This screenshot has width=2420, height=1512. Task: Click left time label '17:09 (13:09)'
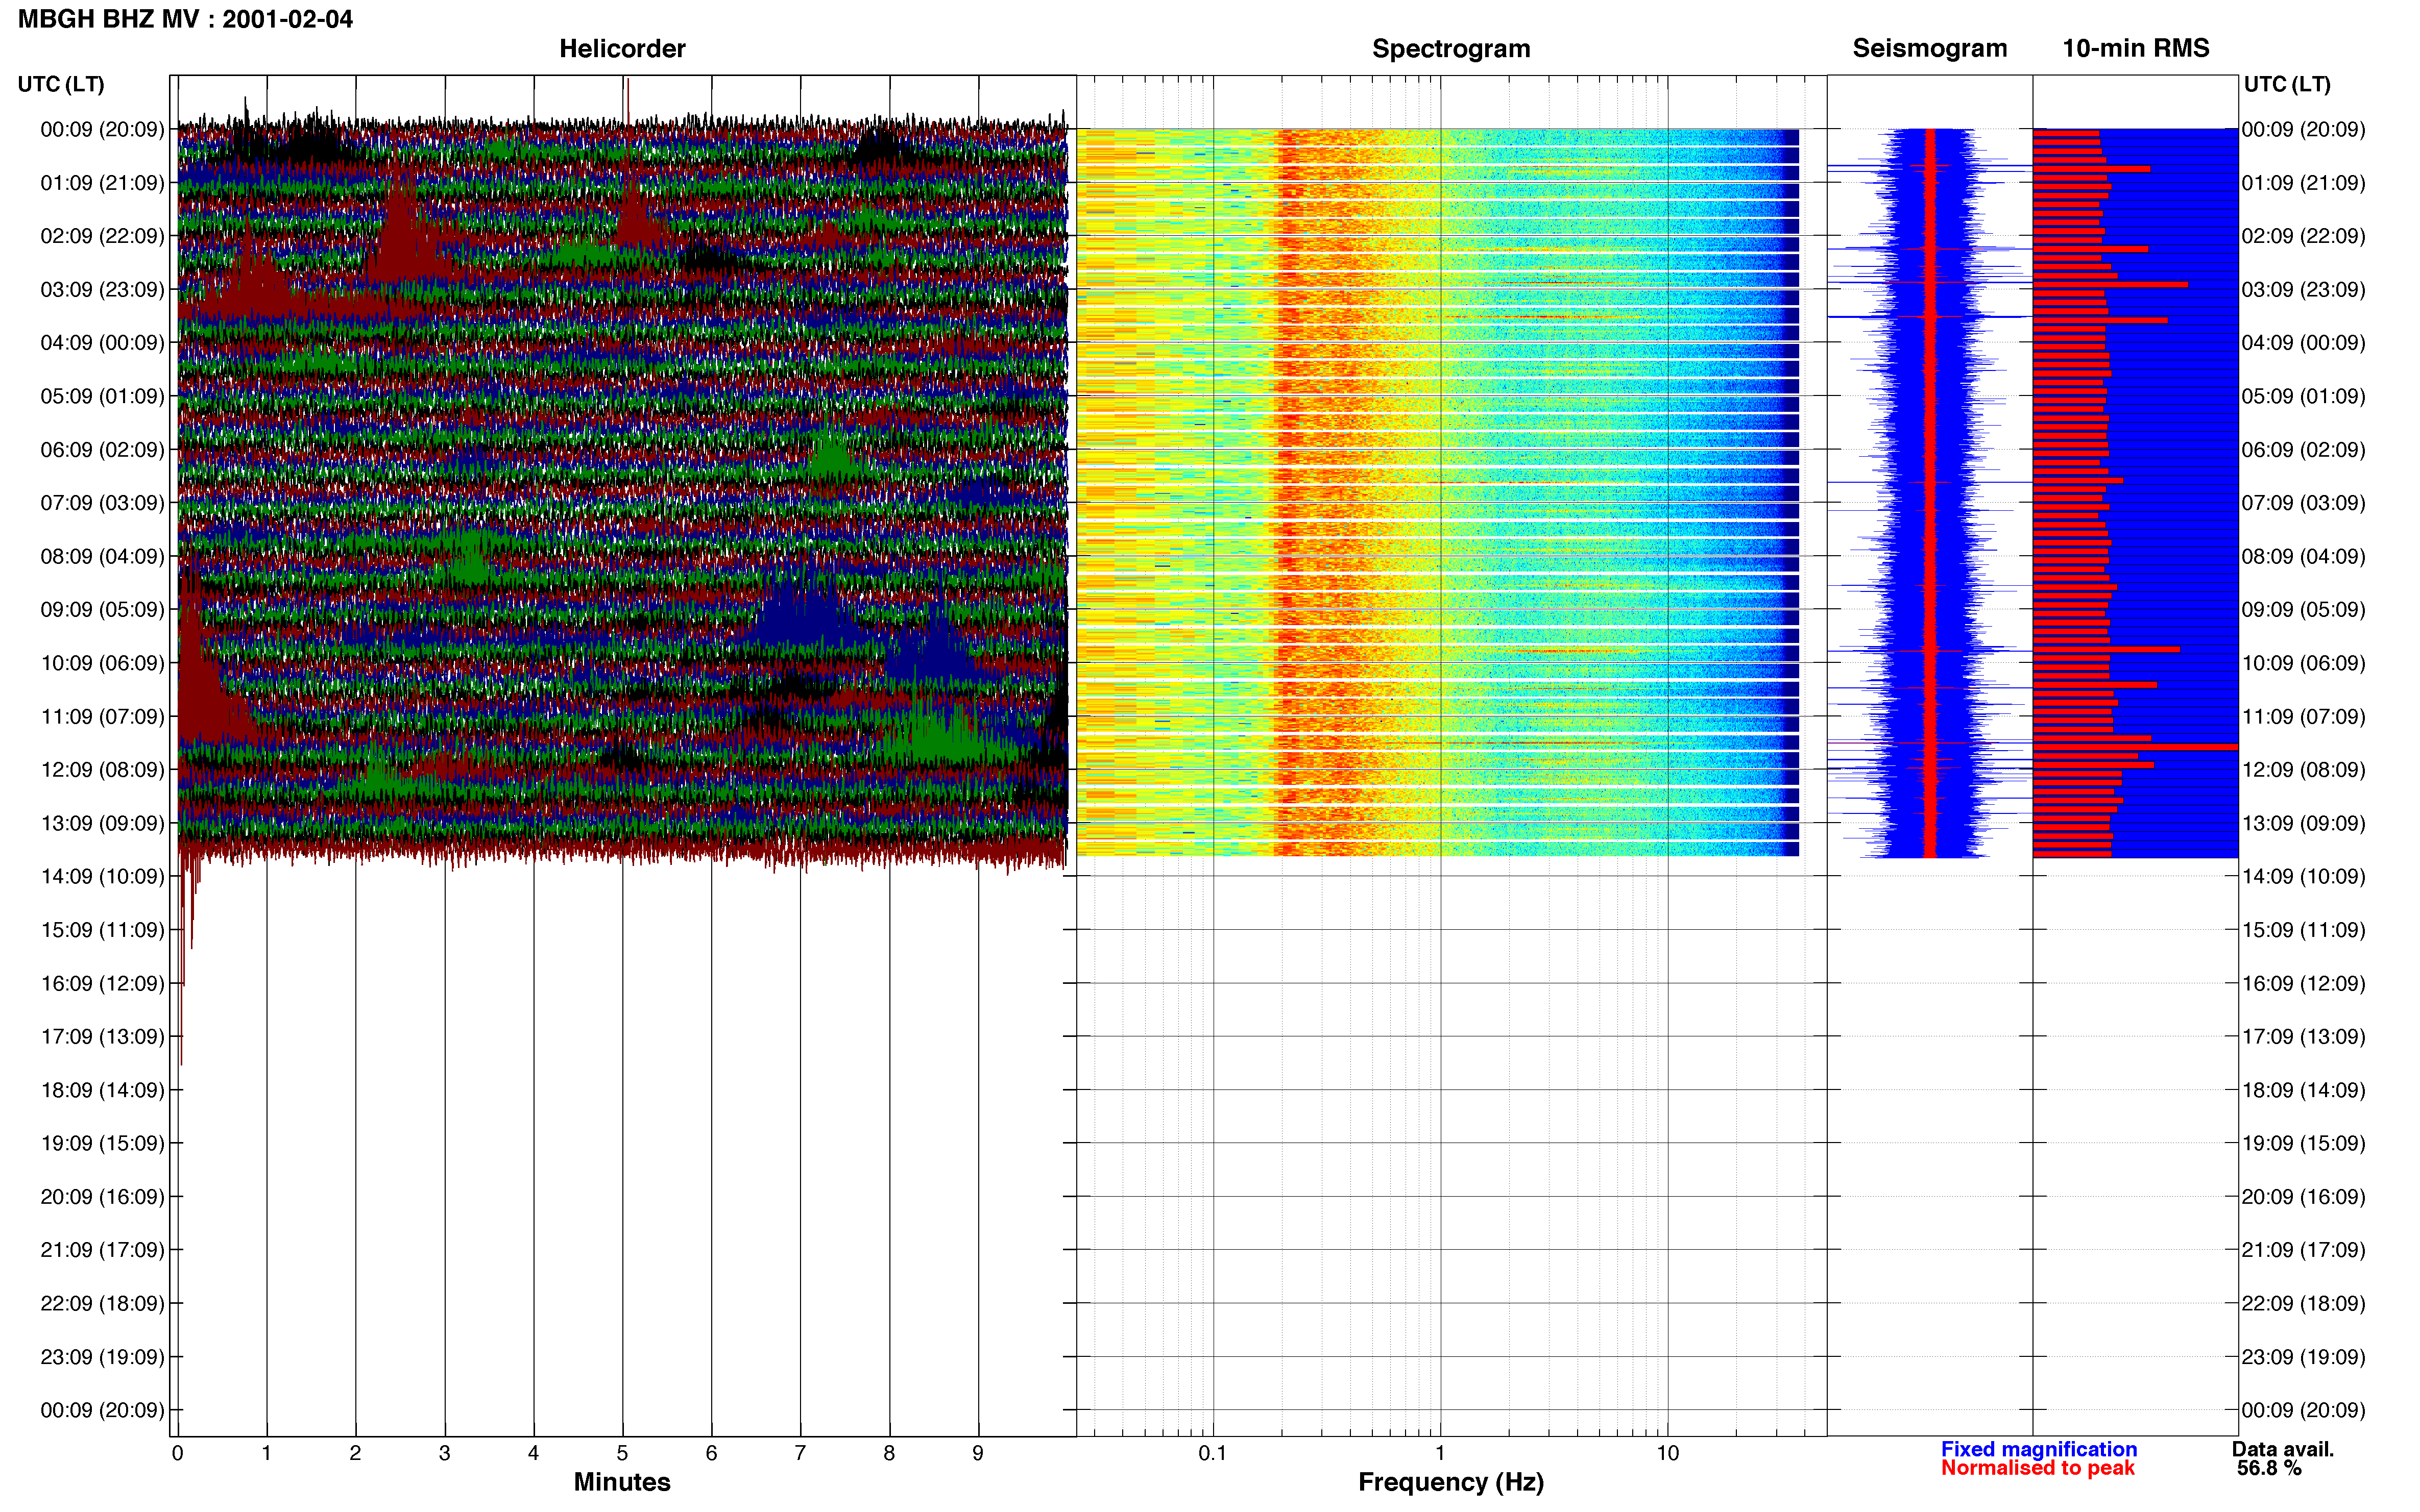(102, 1037)
